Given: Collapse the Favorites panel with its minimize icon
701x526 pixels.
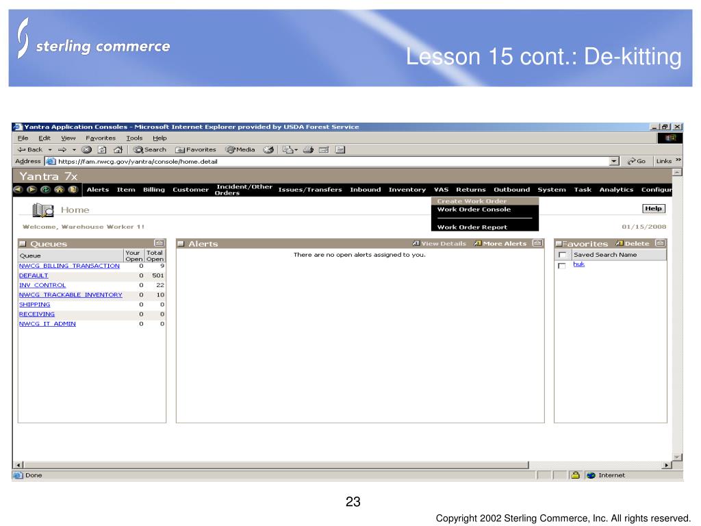Looking at the screenshot, I should pyautogui.click(x=661, y=243).
